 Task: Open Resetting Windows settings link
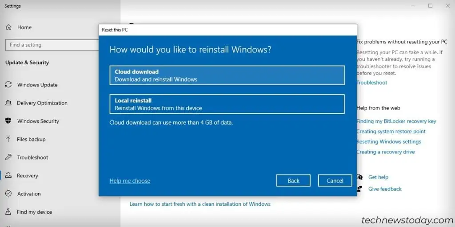coord(389,141)
